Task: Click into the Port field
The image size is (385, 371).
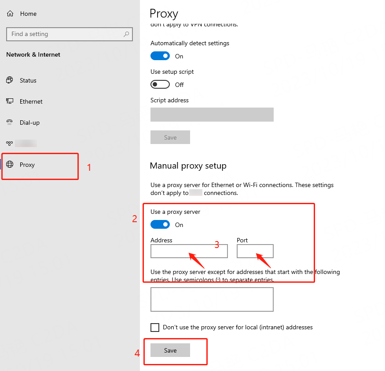Action: (x=255, y=251)
